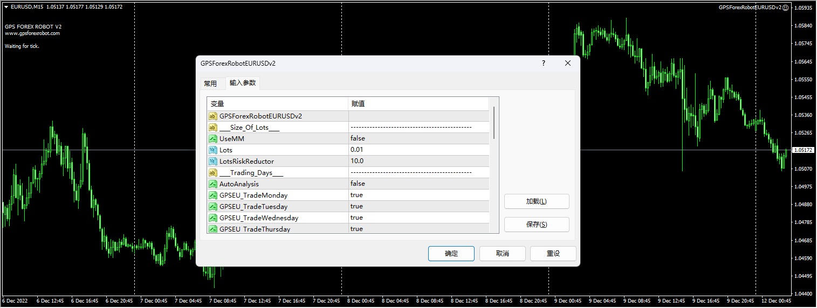Click the GPSEU_TradeMonday parameter icon
817x308 pixels.
click(212, 195)
